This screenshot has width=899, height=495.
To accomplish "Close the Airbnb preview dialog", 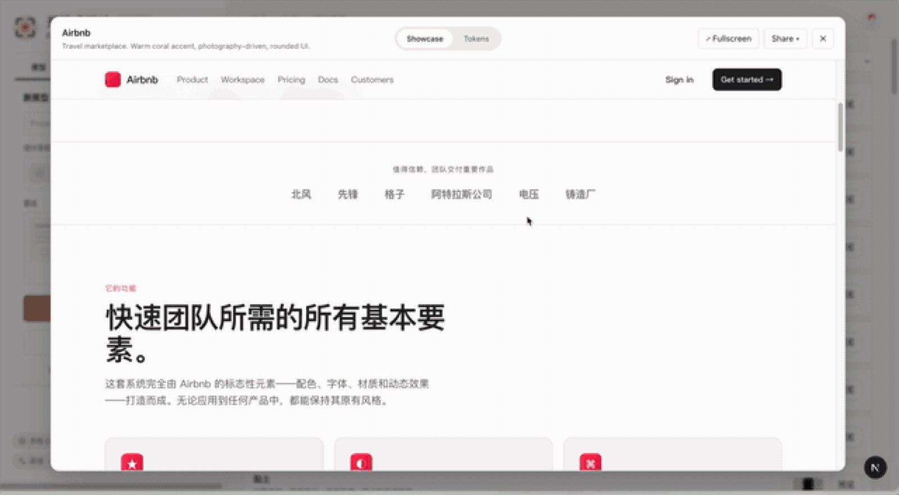I will (x=823, y=39).
